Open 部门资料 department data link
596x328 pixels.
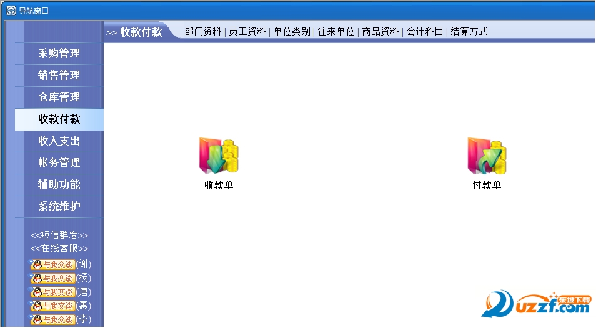[203, 31]
